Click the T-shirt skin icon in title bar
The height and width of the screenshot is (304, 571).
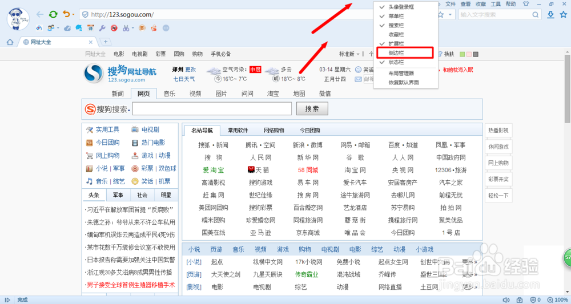pyautogui.click(x=526, y=4)
